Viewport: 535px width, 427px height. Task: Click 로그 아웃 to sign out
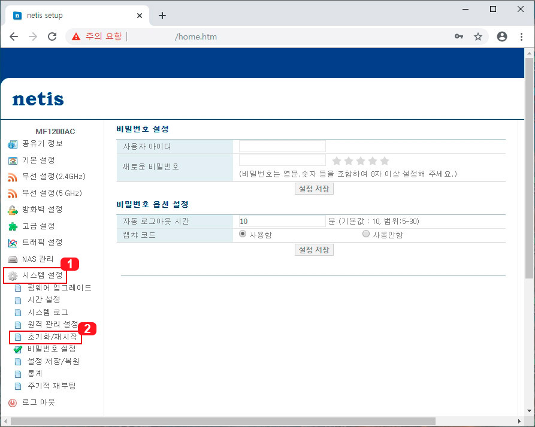pyautogui.click(x=38, y=402)
